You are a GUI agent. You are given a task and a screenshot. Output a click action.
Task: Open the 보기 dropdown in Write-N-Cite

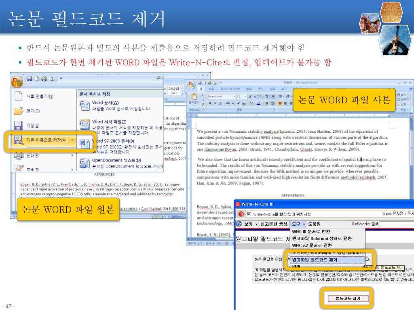(x=250, y=224)
